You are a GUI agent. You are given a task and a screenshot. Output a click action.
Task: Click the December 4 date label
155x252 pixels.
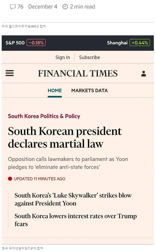click(43, 7)
